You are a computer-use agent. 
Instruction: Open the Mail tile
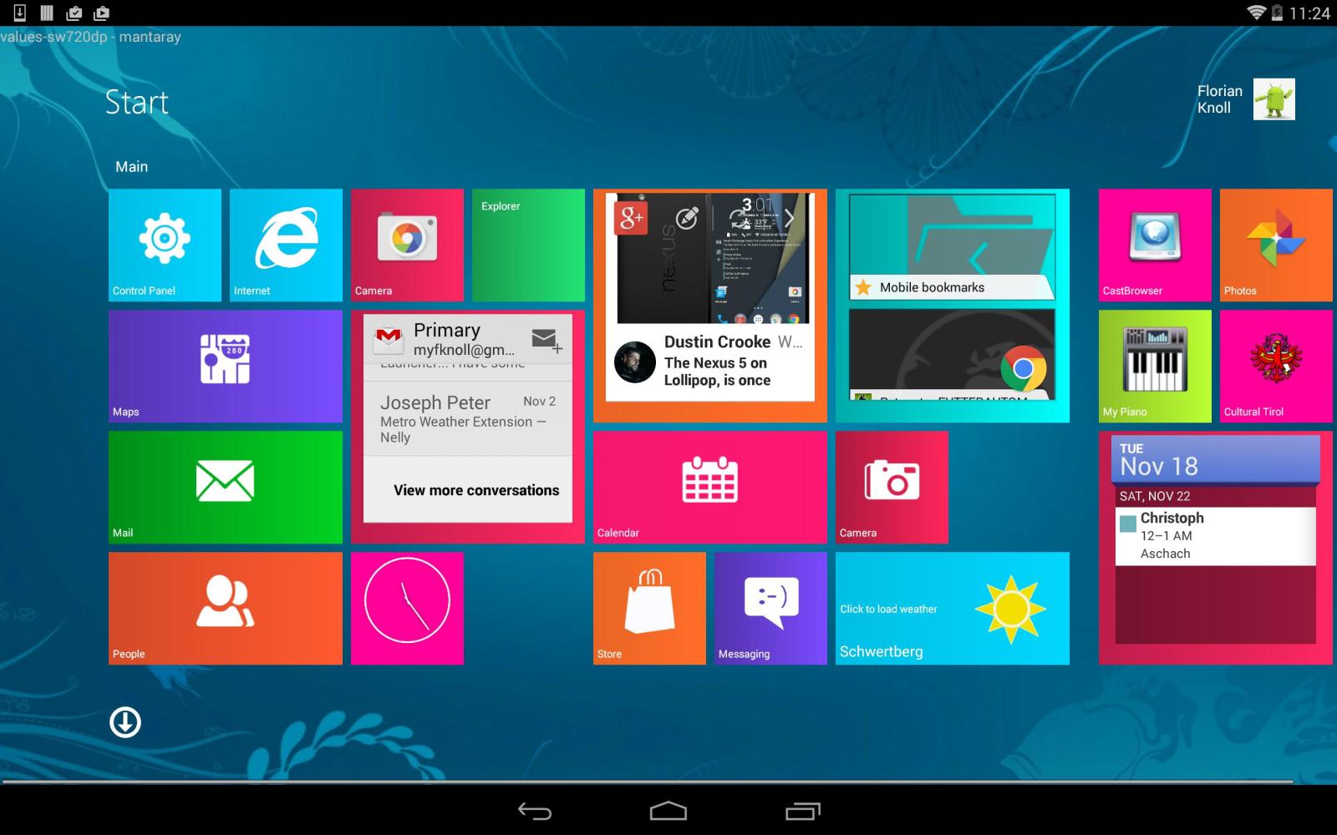pyautogui.click(x=224, y=487)
